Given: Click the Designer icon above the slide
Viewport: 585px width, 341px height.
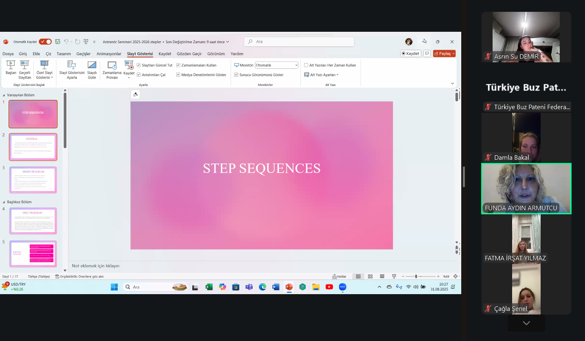Looking at the screenshot, I should tap(135, 95).
